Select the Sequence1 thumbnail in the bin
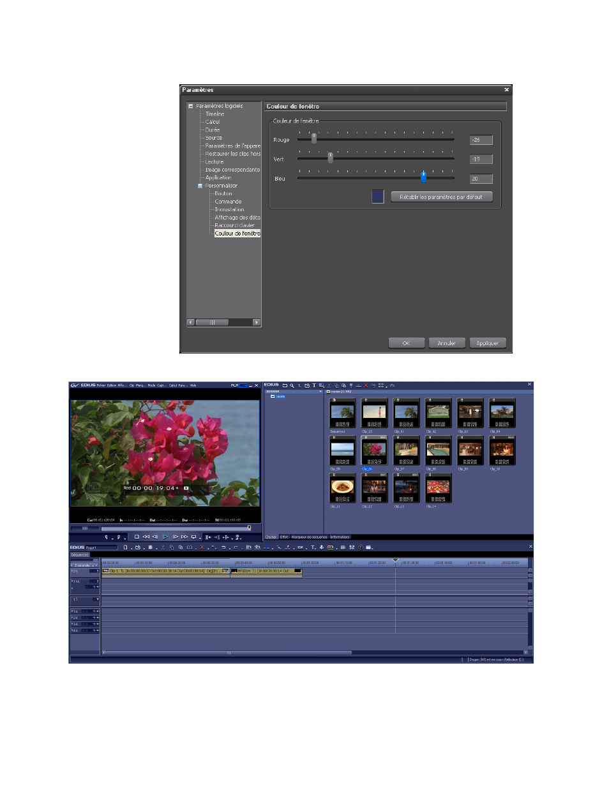The height and width of the screenshot is (788, 609). [343, 413]
